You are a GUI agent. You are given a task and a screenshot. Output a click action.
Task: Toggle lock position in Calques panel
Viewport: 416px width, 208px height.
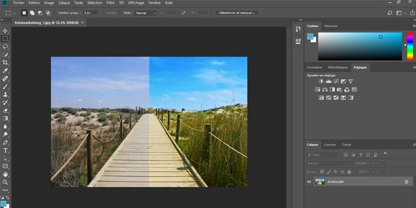coord(335,172)
